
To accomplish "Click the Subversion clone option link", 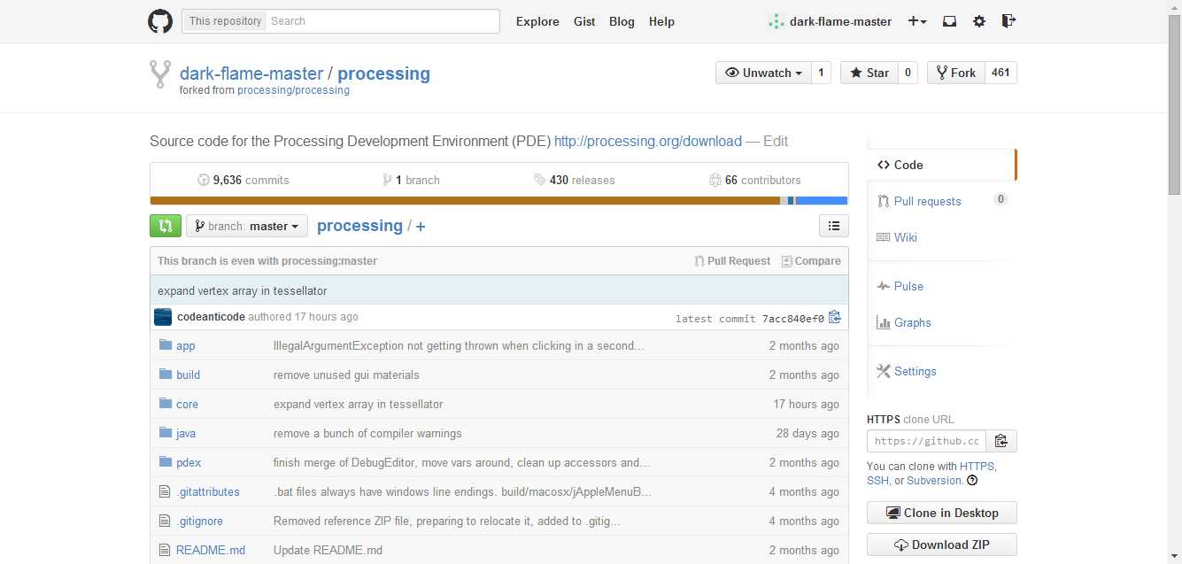I will [x=934, y=481].
